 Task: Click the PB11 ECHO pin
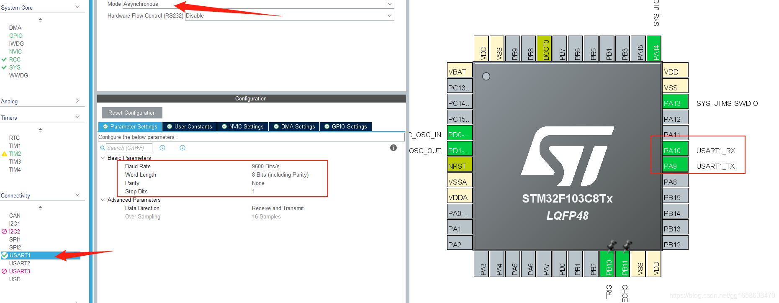click(623, 264)
